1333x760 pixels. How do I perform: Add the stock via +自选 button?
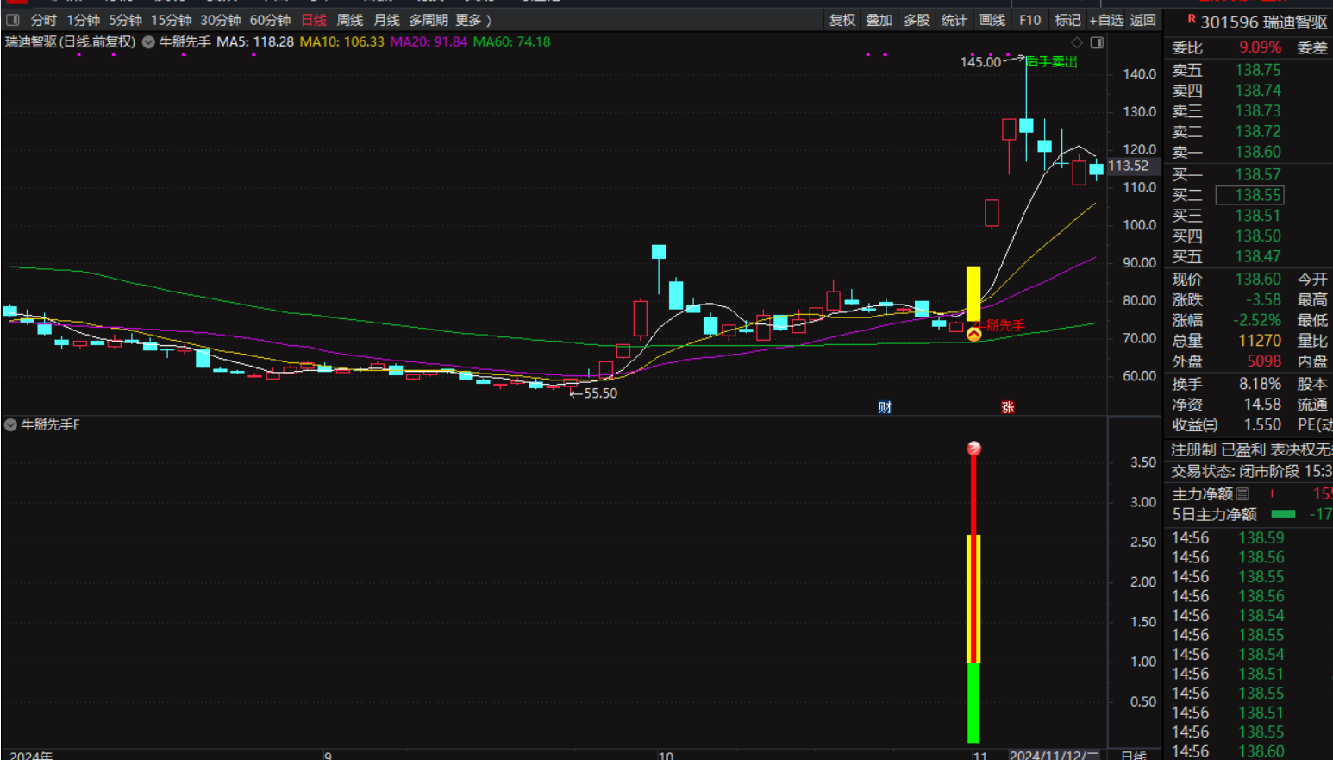(x=1106, y=20)
